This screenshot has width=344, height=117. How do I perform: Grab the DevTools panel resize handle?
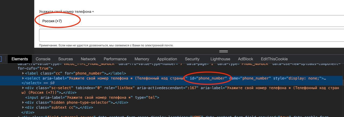[223, 51]
